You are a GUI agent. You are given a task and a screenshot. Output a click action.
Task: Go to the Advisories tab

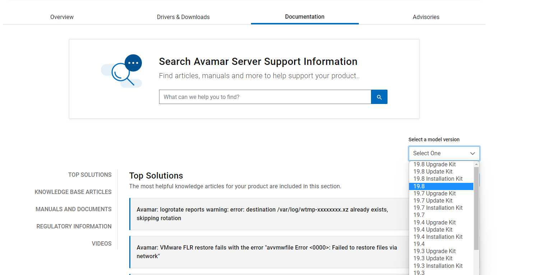426,17
